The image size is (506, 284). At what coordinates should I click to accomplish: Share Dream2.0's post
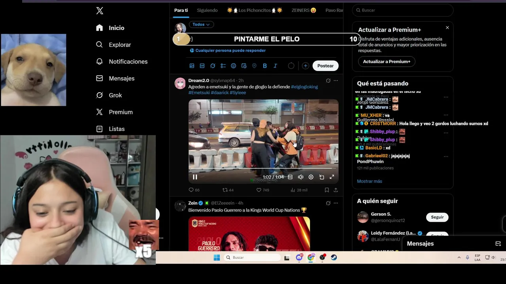pos(336,190)
